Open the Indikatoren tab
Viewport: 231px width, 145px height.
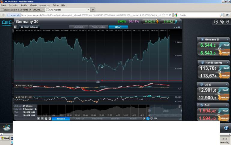click(x=97, y=119)
